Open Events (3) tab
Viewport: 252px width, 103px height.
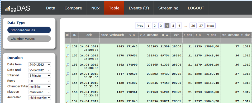point(139,8)
